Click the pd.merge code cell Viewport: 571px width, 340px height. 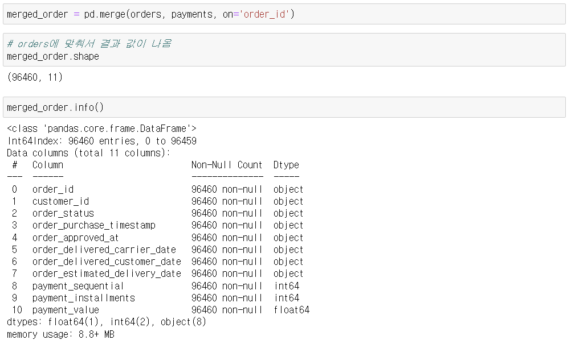coord(284,14)
